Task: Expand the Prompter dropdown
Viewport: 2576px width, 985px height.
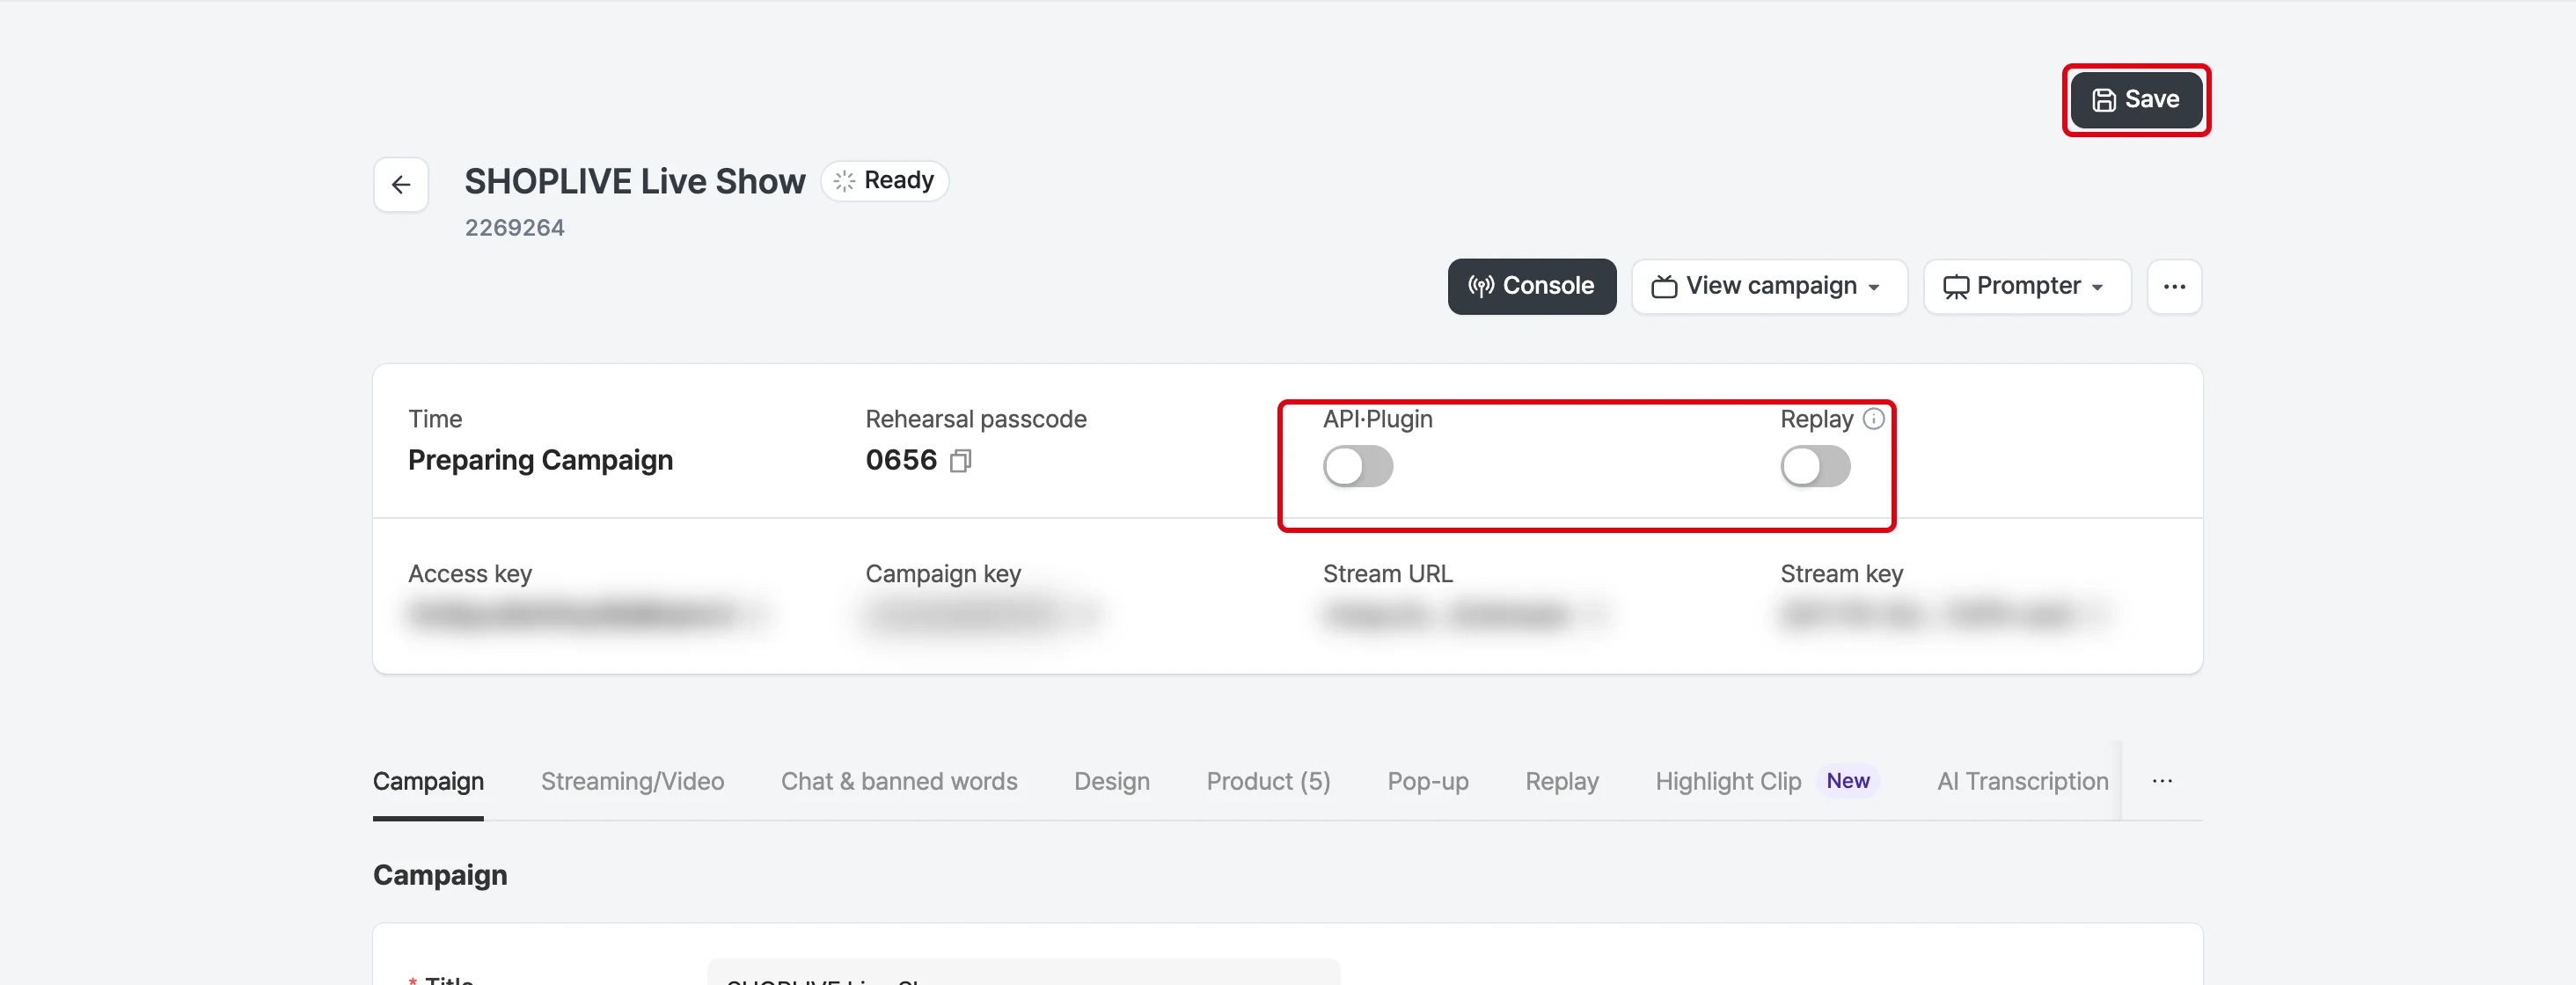Action: coord(2026,286)
